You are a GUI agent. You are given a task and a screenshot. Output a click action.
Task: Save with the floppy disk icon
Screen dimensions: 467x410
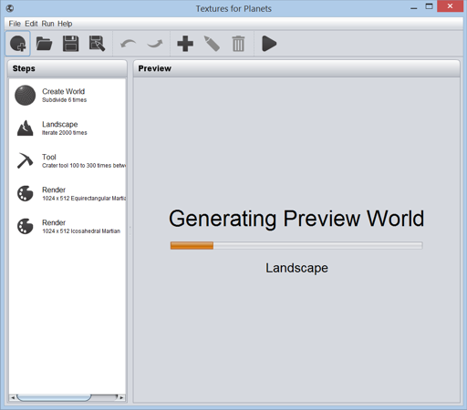(70, 44)
